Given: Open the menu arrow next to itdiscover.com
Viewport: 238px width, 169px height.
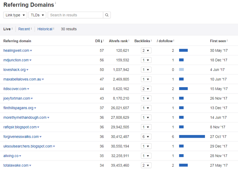Looking at the screenshot, I should pos(28,89).
